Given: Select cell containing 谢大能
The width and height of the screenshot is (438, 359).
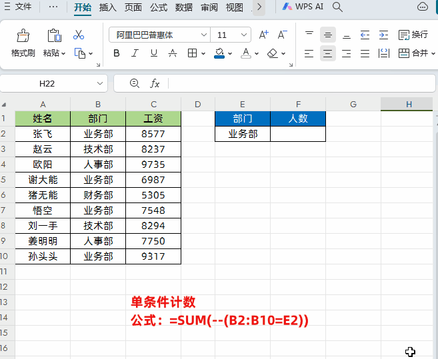Looking at the screenshot, I should (43, 180).
